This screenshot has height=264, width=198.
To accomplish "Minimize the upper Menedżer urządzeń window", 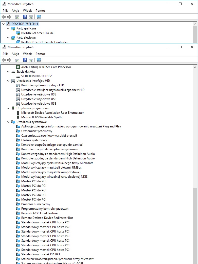I will (x=169, y=4).
